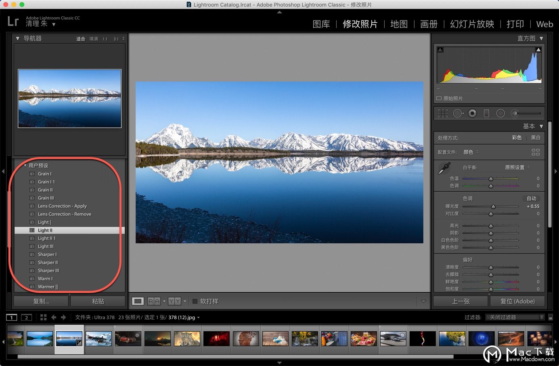Select the Crop Overlay tool
The image size is (559, 366).
coord(443,113)
